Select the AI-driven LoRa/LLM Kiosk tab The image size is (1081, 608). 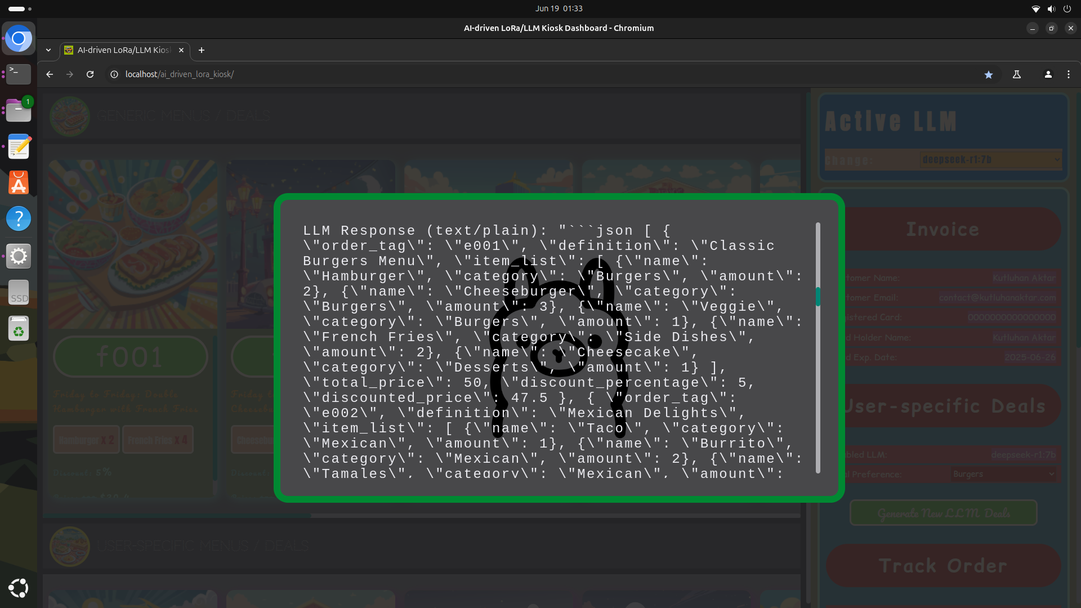124,50
